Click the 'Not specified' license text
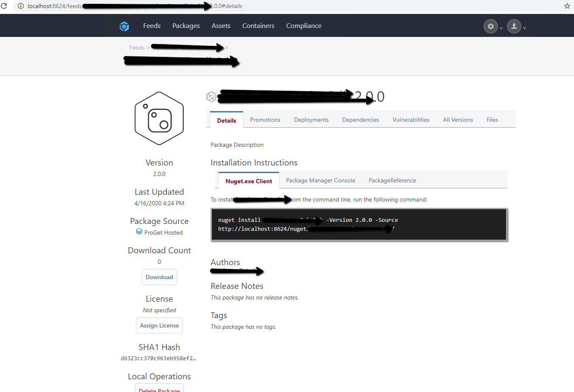 [159, 310]
